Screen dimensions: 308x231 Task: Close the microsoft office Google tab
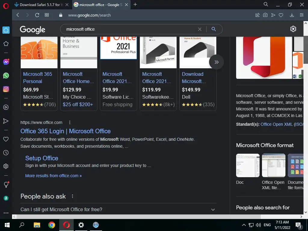(127, 5)
